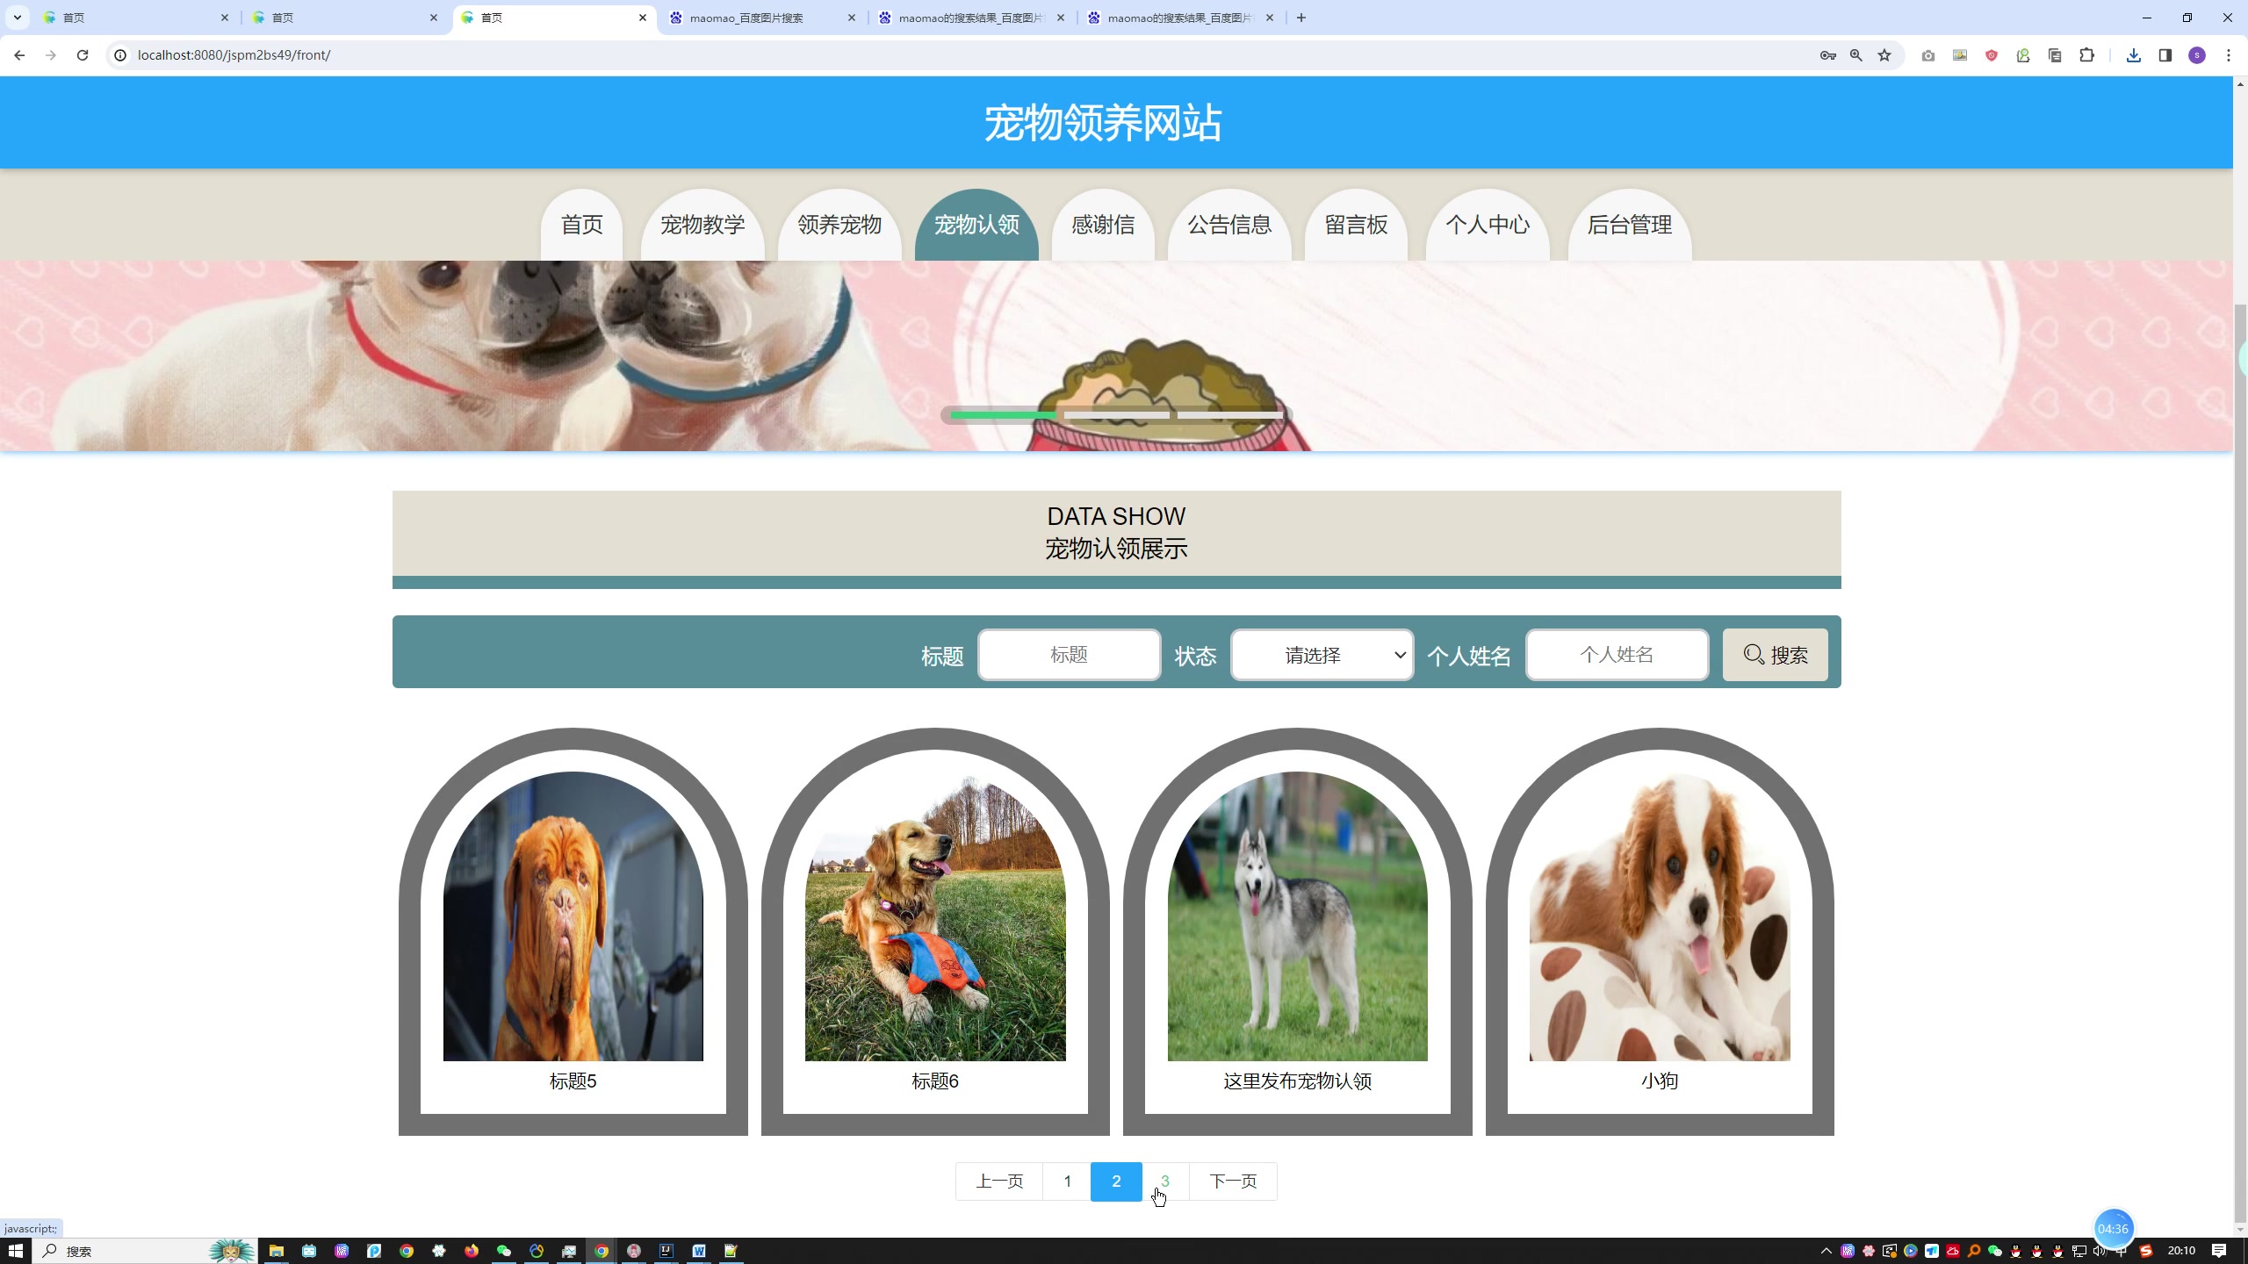
Task: Click the 搜索 search button
Action: coord(1775,655)
